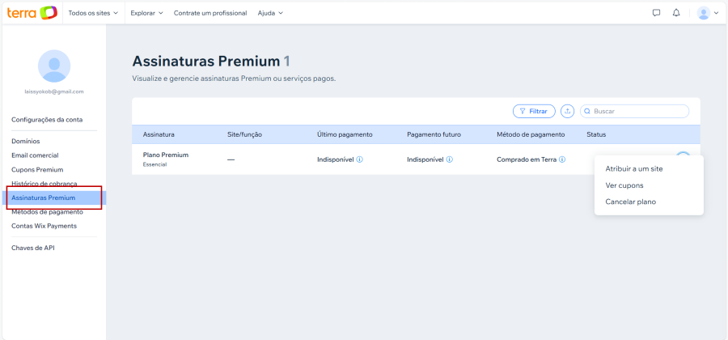This screenshot has height=340, width=728.
Task: Click the export icon beside Filtrar
Action: point(567,111)
